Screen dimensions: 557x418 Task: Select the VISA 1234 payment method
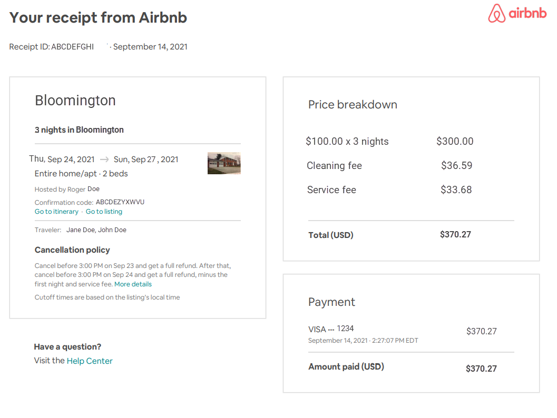[331, 329]
